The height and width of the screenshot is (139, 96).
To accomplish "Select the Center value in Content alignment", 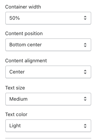I will click(x=17, y=72).
